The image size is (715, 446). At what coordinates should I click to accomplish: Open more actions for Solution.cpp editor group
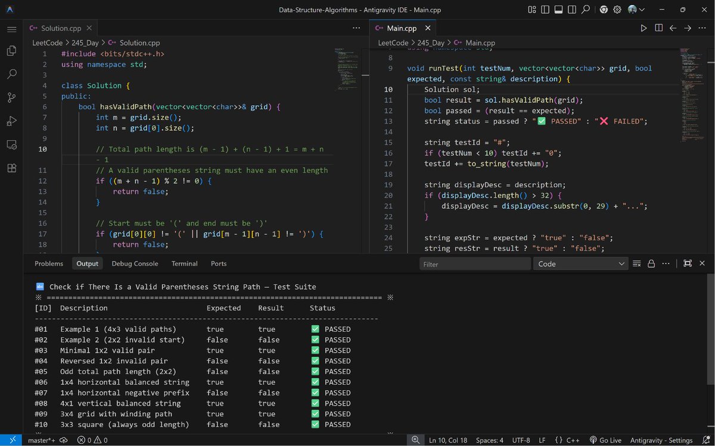click(356, 28)
